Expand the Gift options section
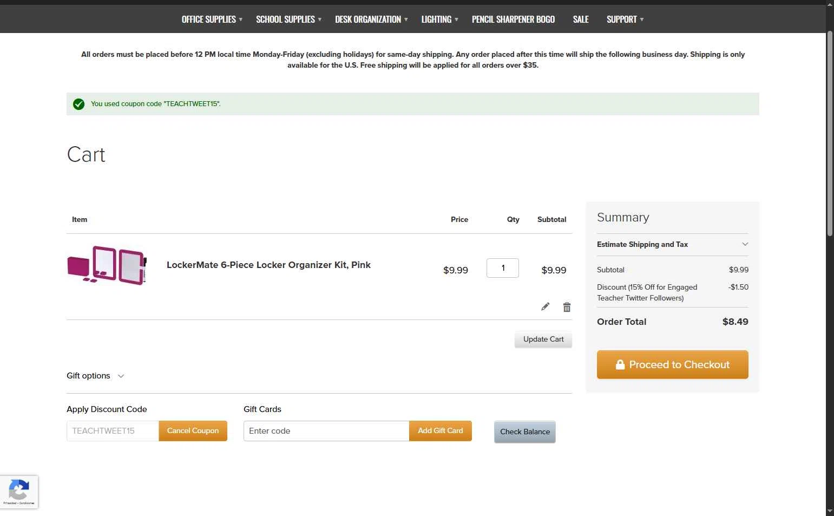Image resolution: width=834 pixels, height=516 pixels. click(95, 376)
